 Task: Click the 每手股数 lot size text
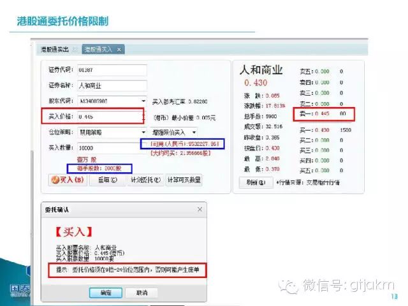pyautogui.click(x=99, y=168)
